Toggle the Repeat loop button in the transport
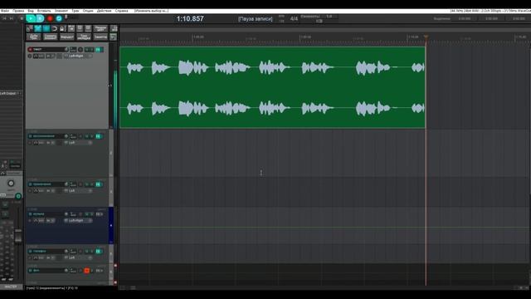Viewport: 531px width, 299px height. (x=59, y=18)
